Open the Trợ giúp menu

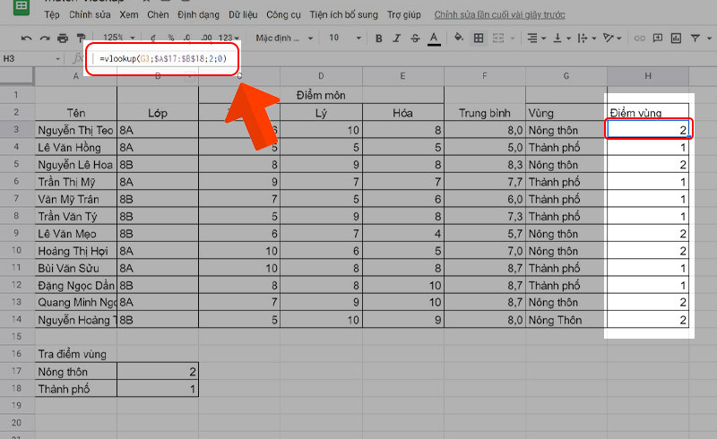pyautogui.click(x=404, y=14)
